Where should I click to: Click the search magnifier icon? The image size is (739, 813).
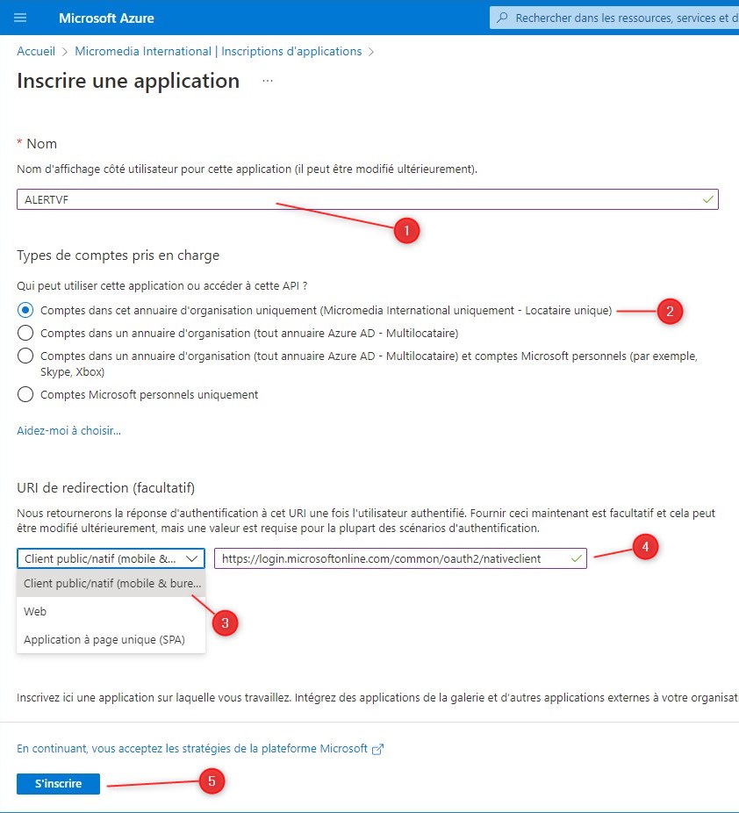[x=502, y=18]
